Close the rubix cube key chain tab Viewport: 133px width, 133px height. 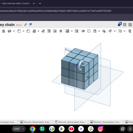pos(34,4)
